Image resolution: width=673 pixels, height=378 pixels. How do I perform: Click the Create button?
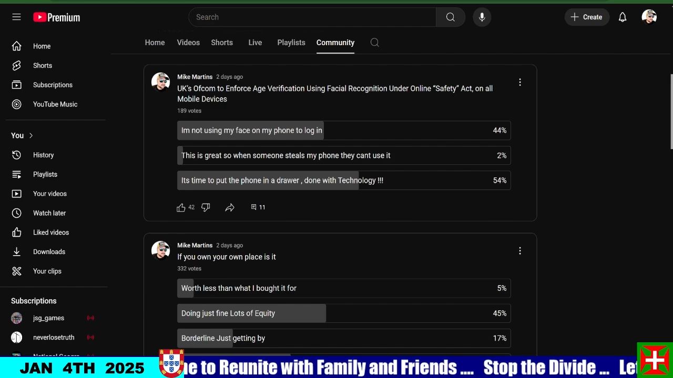pos(587,17)
